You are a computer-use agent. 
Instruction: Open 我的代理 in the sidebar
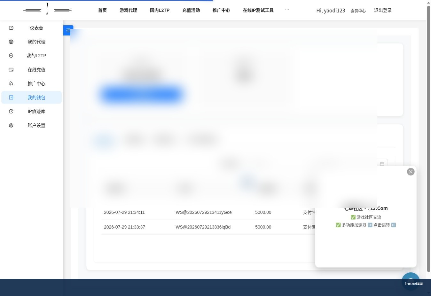pyautogui.click(x=31, y=42)
